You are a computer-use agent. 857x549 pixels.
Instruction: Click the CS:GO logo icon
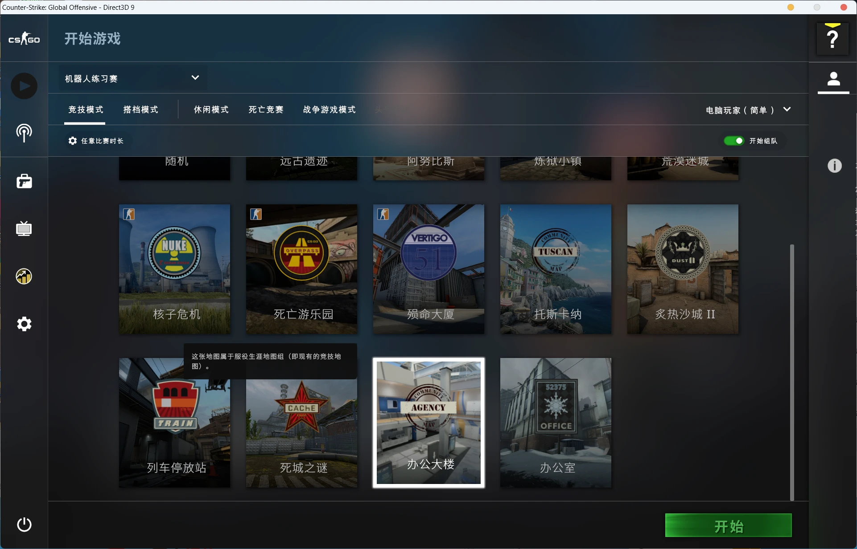pyautogui.click(x=24, y=39)
